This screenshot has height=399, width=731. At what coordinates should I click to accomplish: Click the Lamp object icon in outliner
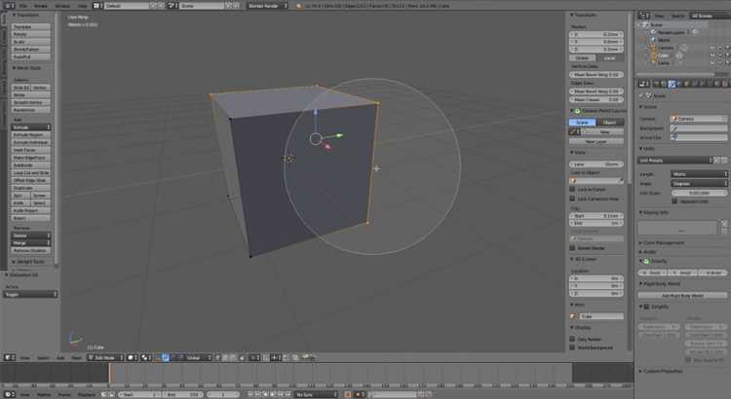point(653,63)
